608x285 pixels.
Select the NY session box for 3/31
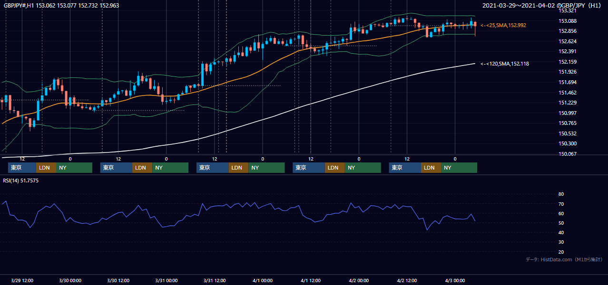[266, 168]
